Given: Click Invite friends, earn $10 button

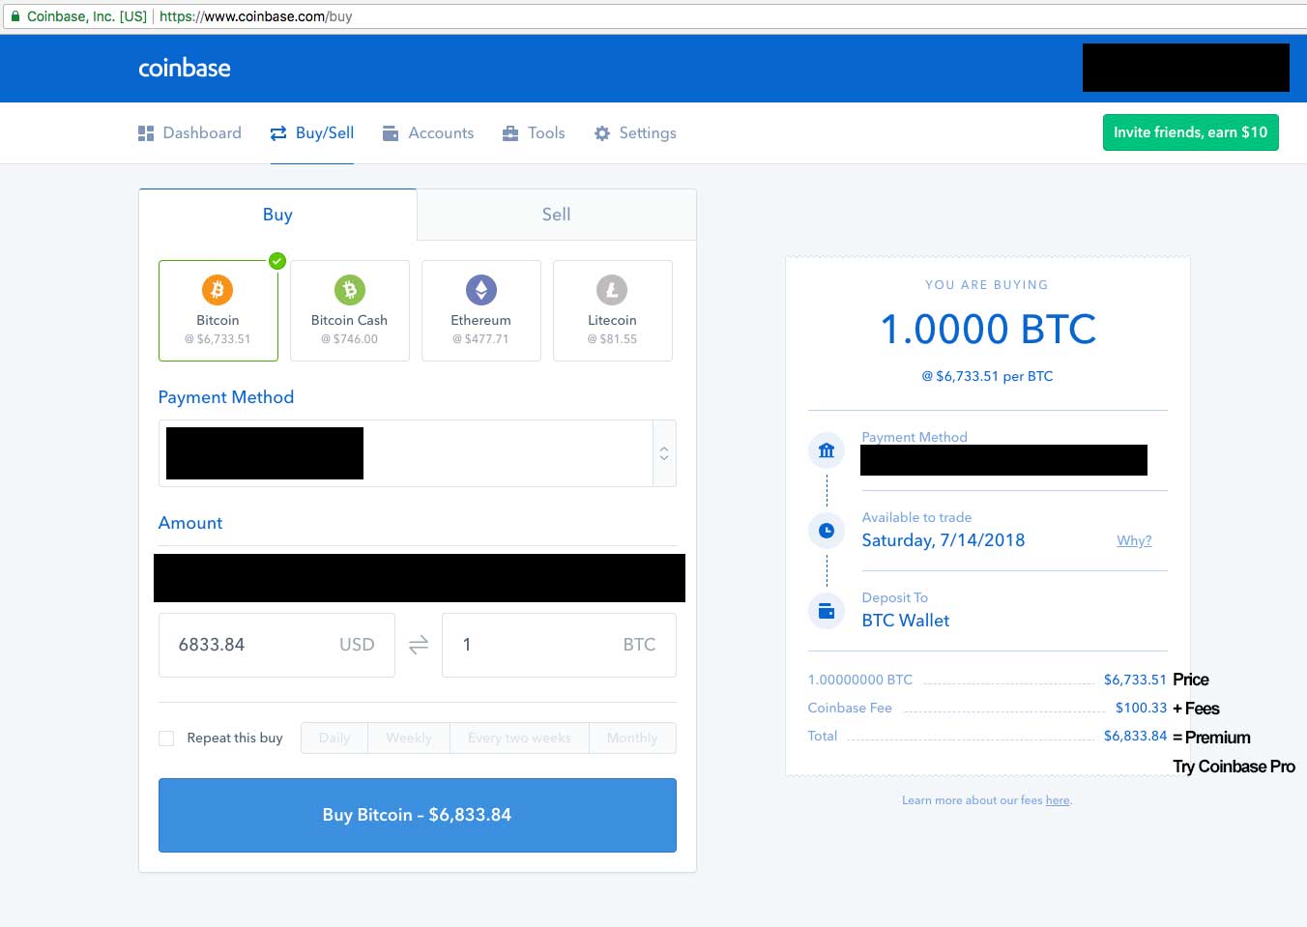Looking at the screenshot, I should pyautogui.click(x=1190, y=132).
